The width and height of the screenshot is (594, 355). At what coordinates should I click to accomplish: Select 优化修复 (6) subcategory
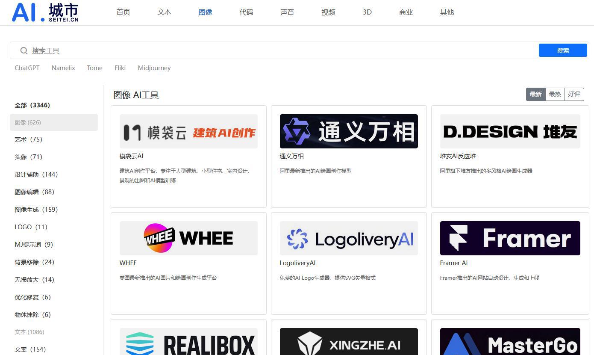point(33,297)
